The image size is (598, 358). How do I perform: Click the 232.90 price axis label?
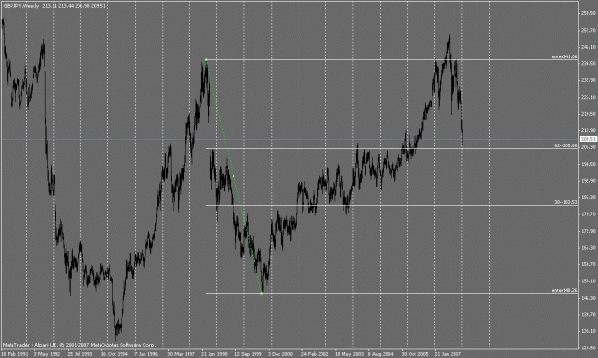[x=587, y=80]
